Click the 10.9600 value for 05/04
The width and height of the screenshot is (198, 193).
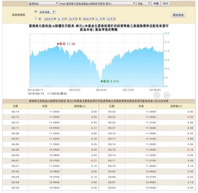(x=151, y=188)
